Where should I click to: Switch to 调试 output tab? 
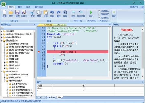60,97
